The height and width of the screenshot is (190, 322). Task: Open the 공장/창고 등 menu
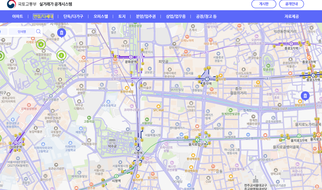(x=206, y=16)
